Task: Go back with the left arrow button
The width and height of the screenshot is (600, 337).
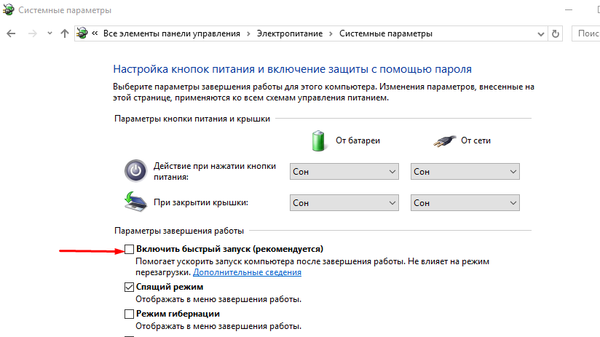Action: (x=11, y=33)
